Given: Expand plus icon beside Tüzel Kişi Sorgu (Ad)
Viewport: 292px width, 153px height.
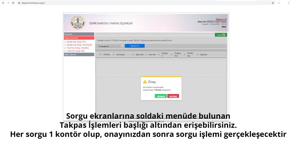Looking at the screenshot, I should click(x=65, y=51).
